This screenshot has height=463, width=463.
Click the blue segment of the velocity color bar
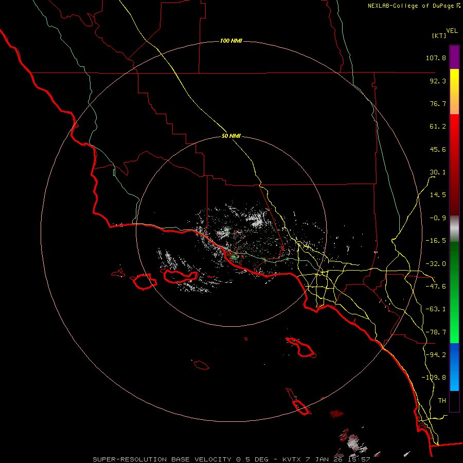pyautogui.click(x=454, y=367)
